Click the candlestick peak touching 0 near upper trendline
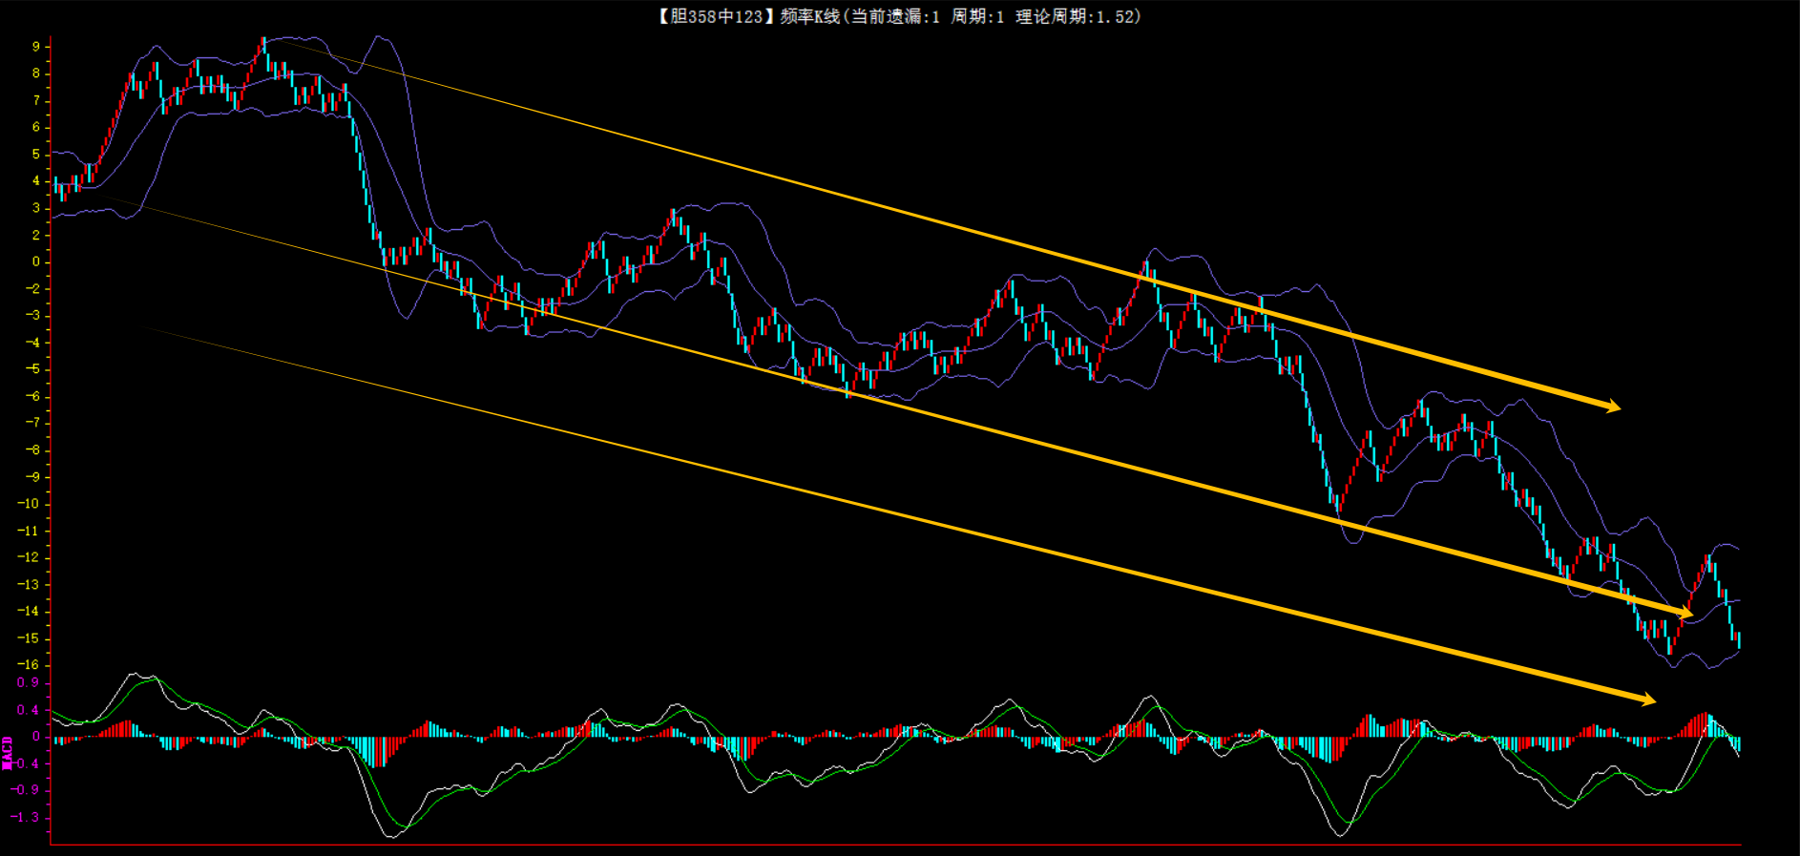Screen dimensions: 1800x856 pyautogui.click(x=1146, y=264)
